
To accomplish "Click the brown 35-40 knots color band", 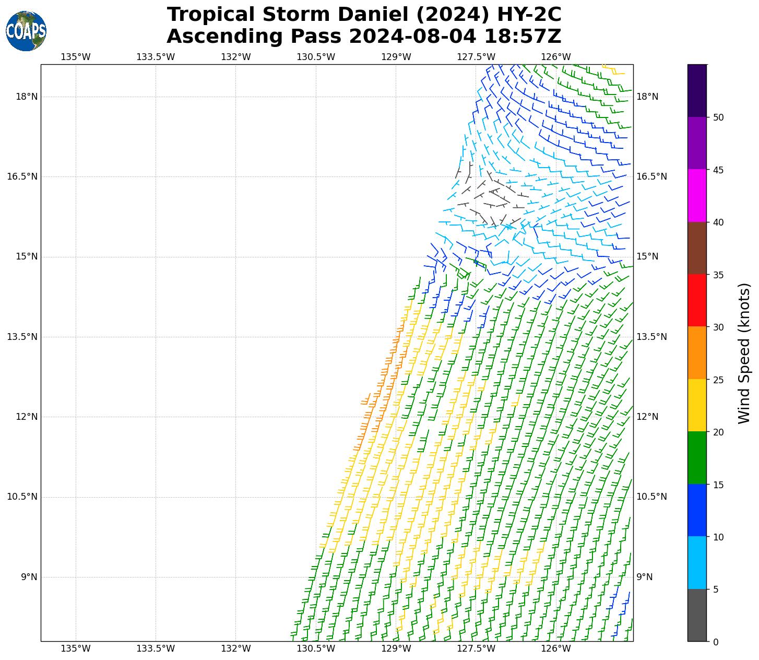I will click(696, 248).
